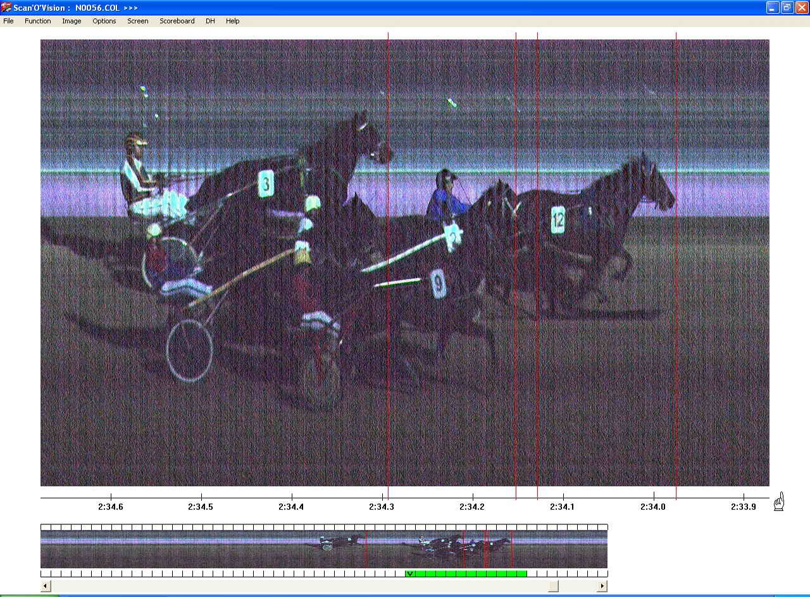The image size is (810, 597).
Task: Open the Screen menu
Action: point(138,21)
